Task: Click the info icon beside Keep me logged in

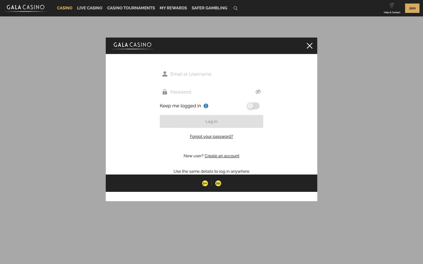Action: pos(206,106)
